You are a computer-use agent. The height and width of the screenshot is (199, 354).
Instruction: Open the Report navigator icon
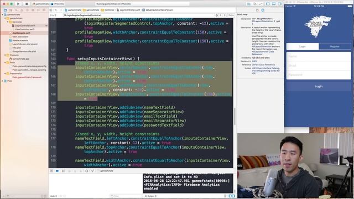pos(44,10)
